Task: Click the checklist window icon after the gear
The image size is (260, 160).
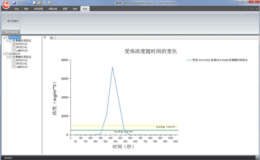Action: coord(50,3)
